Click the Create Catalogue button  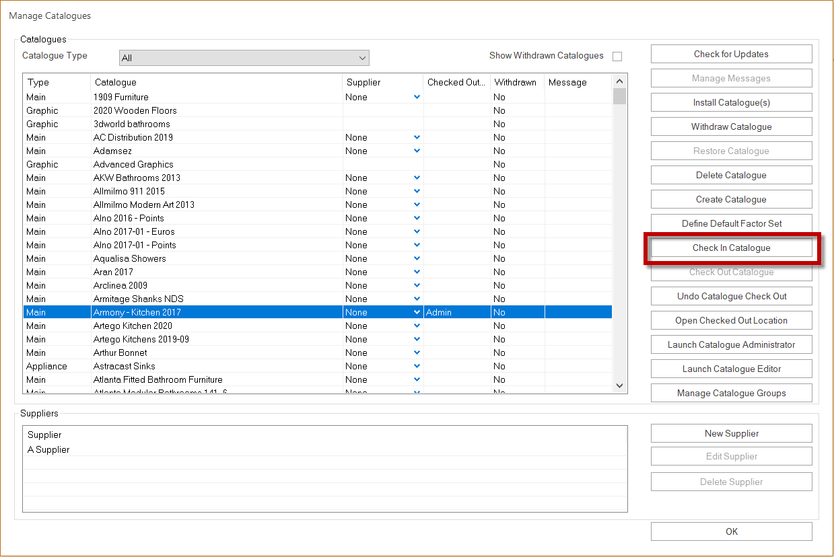point(731,199)
